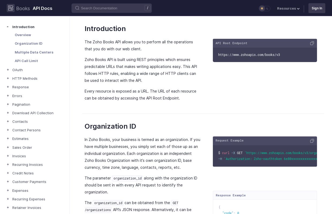
Task: Click the search magnifier icon
Action: tap(77, 8)
